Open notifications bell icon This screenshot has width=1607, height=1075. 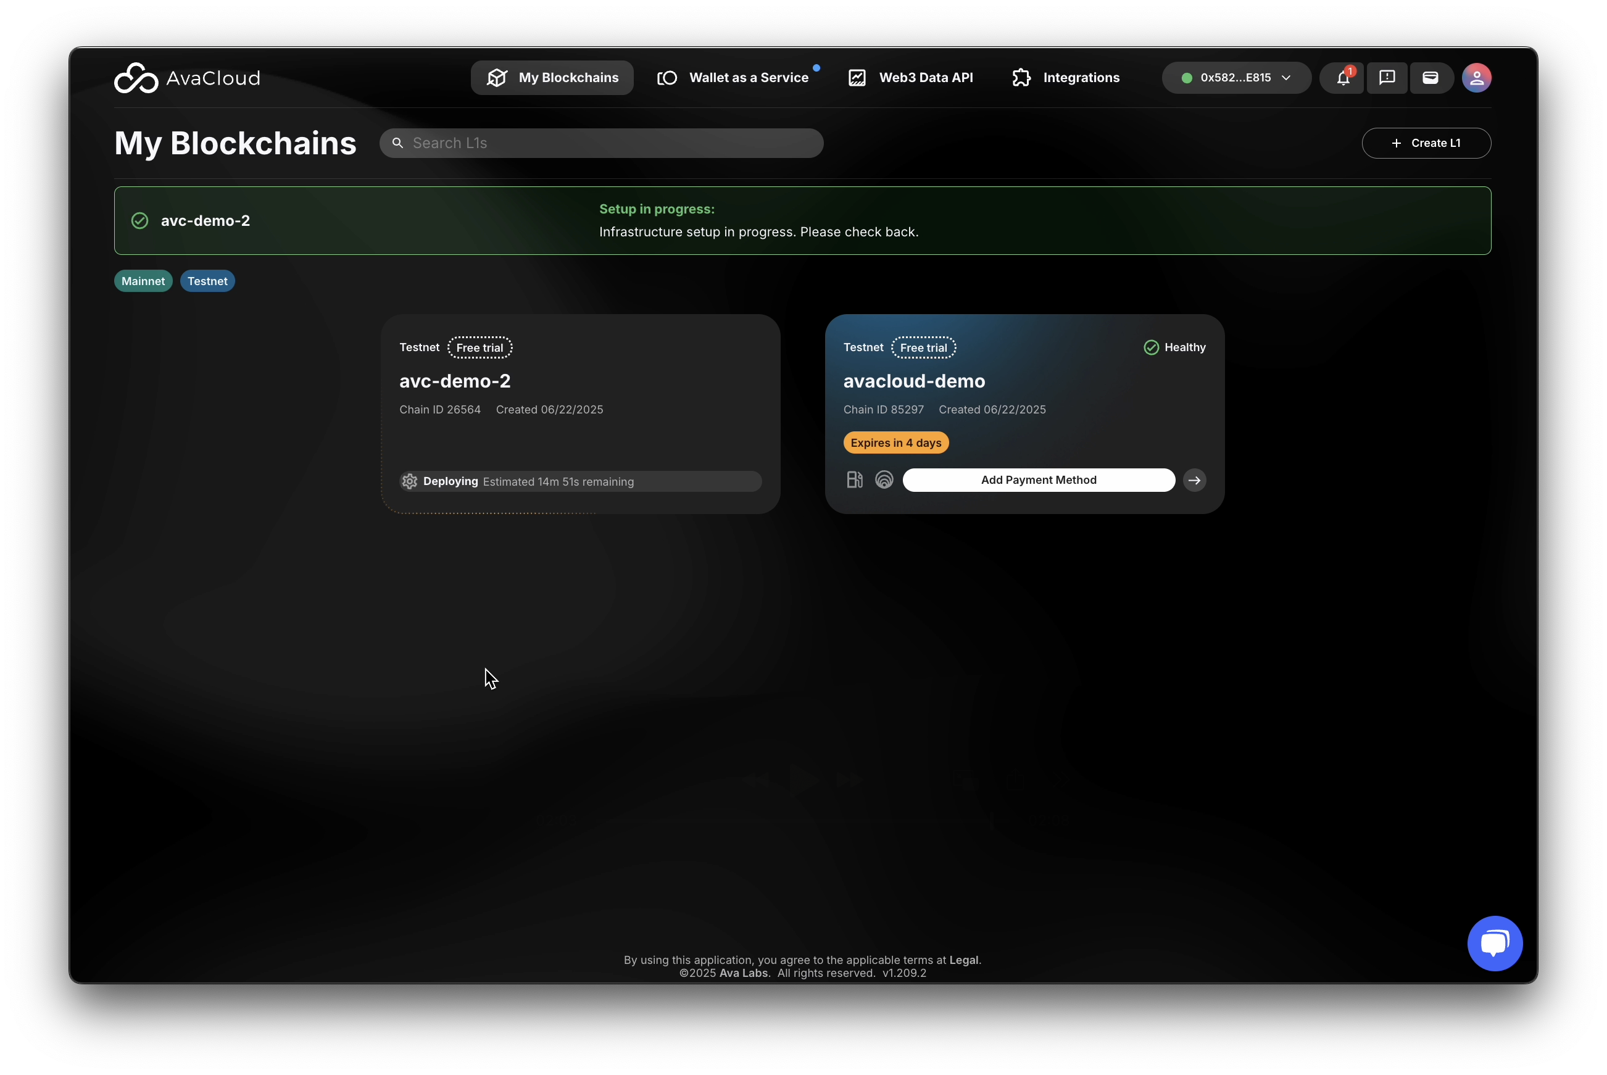coord(1342,78)
